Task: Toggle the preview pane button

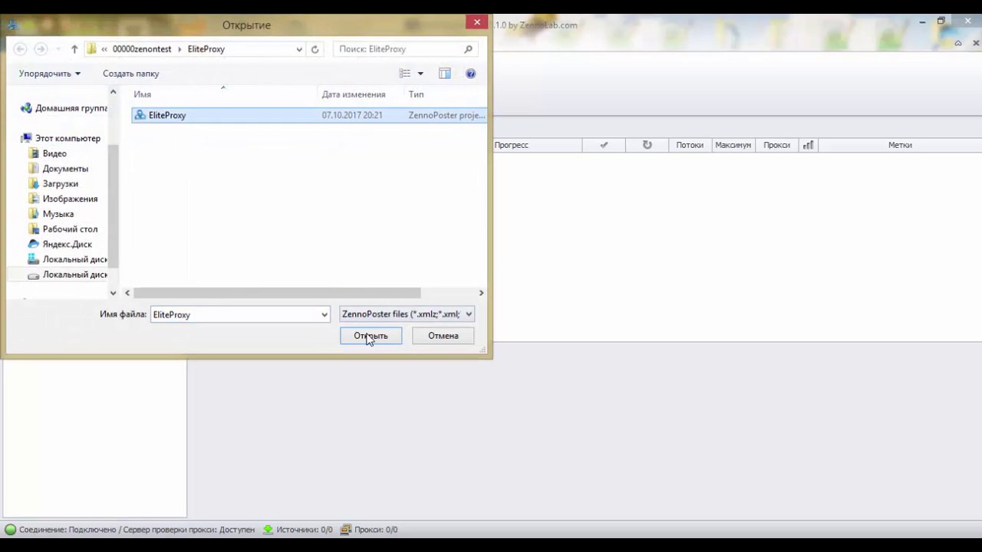Action: click(x=444, y=74)
